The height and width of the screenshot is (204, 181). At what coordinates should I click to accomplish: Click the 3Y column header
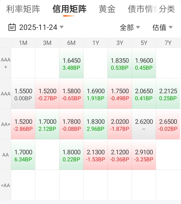click(120, 43)
